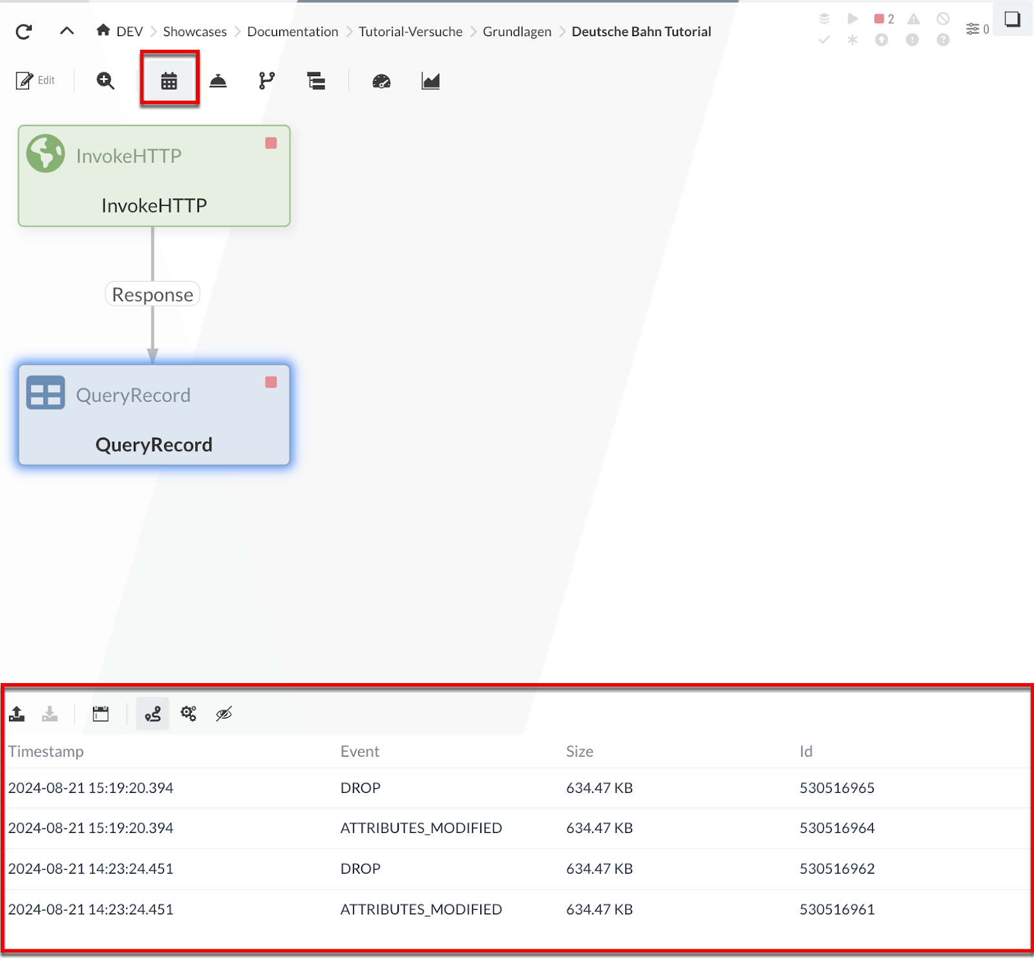Toggle the panel layout button at top right

pos(1012,19)
